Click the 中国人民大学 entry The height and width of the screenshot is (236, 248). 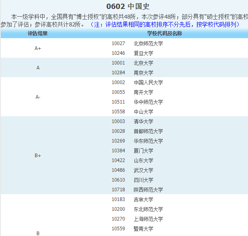pos(148,82)
